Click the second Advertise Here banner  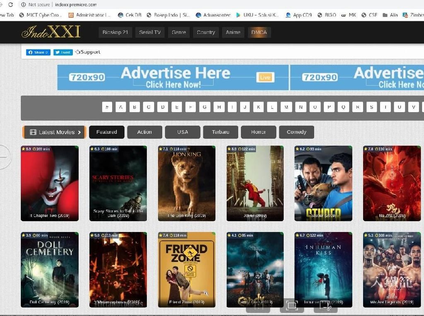click(x=357, y=77)
